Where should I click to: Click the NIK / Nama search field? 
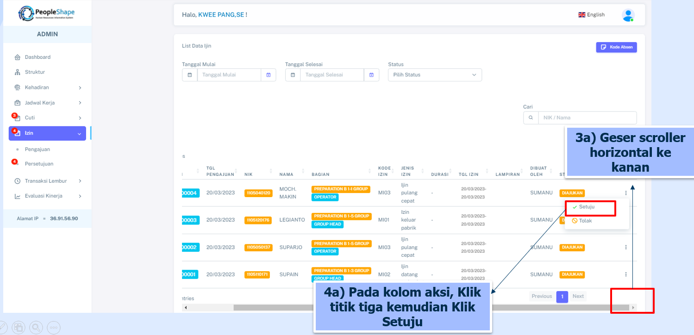click(x=587, y=118)
